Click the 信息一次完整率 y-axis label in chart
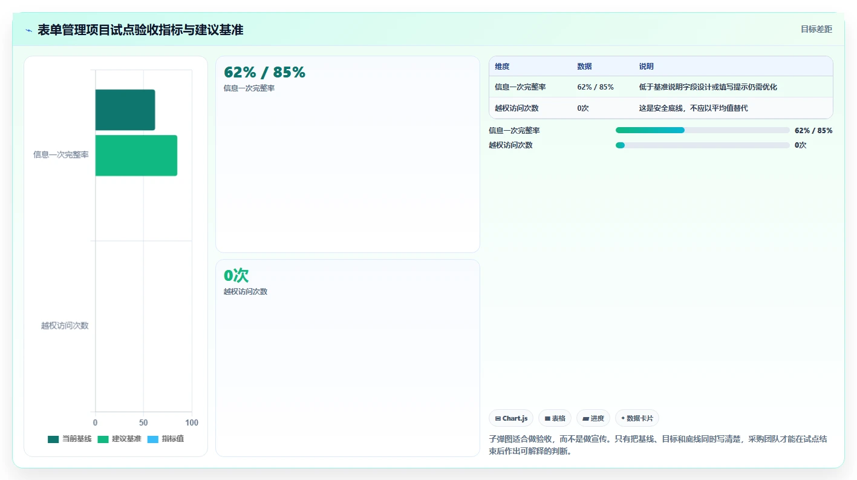857x480 pixels. (61, 155)
